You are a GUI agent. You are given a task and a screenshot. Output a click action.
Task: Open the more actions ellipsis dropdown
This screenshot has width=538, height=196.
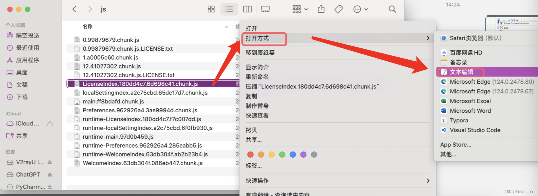[360, 9]
